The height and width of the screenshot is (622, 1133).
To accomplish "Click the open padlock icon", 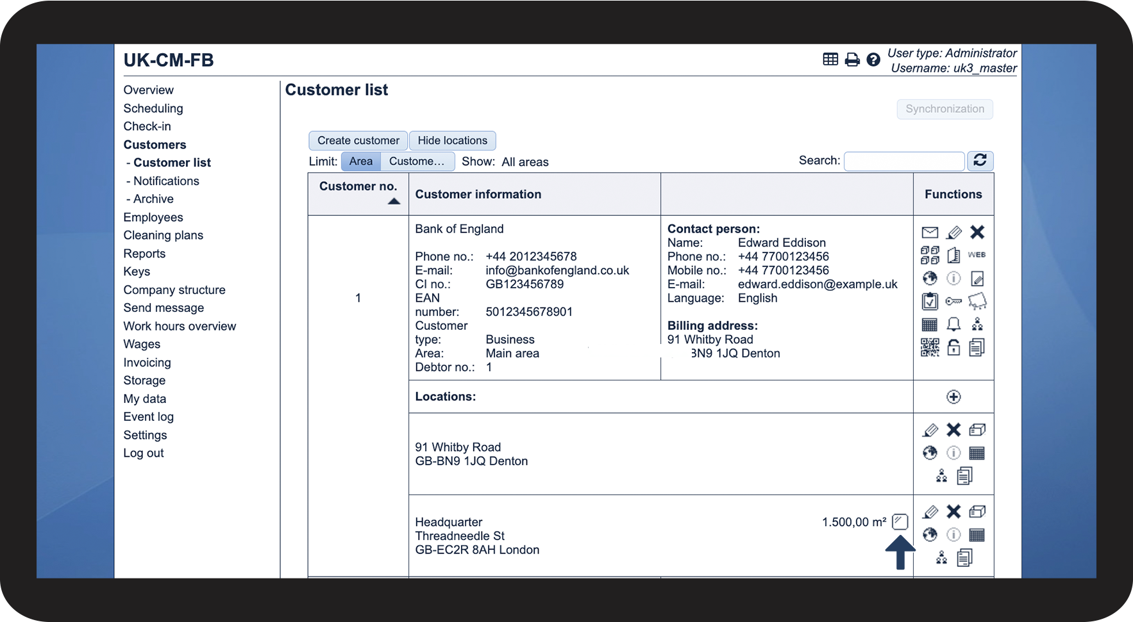I will click(954, 347).
